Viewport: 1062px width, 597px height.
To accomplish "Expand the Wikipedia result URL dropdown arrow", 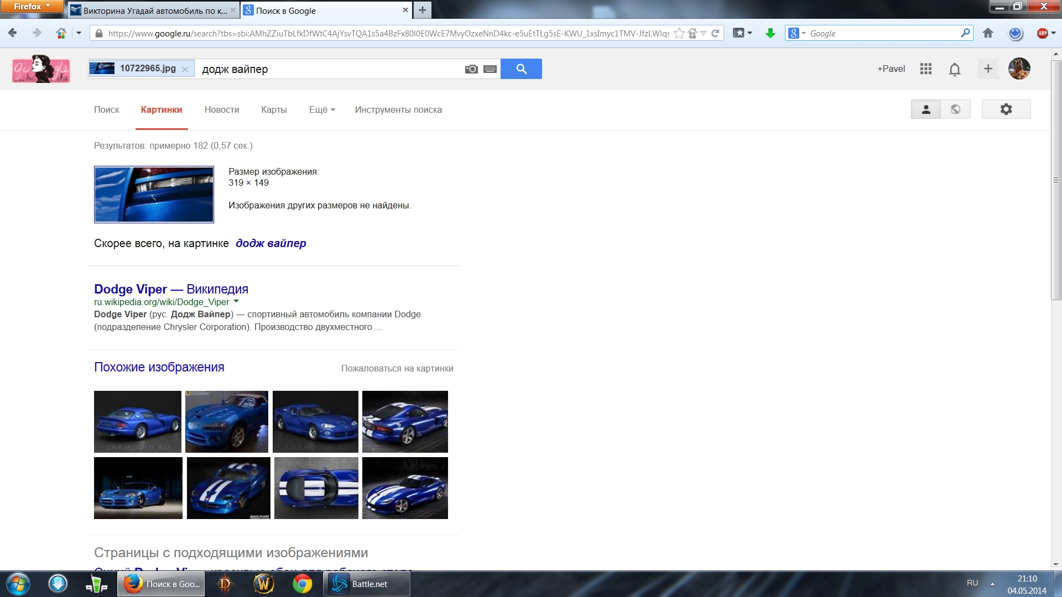I will click(x=236, y=302).
